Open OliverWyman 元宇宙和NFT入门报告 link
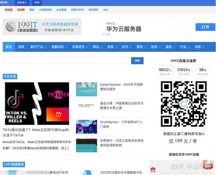Image resolution: width=216 pixels, height=175 pixels. (x=121, y=124)
